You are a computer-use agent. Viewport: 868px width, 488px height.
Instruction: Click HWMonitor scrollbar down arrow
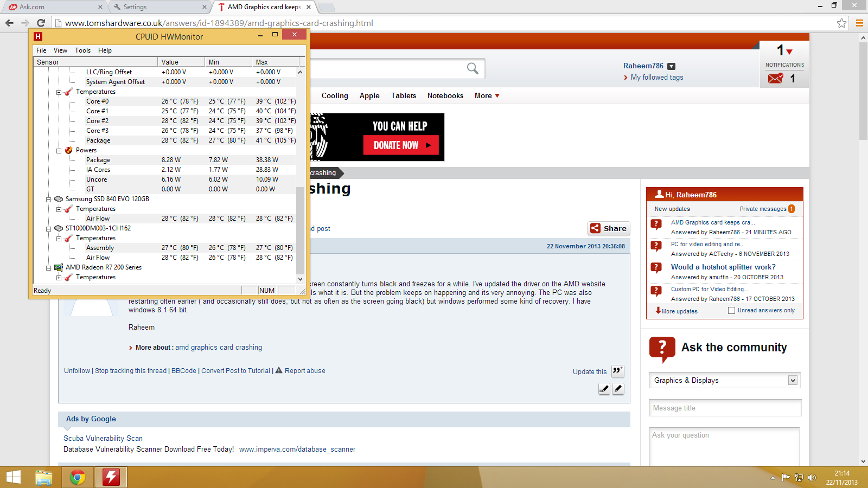tap(301, 279)
